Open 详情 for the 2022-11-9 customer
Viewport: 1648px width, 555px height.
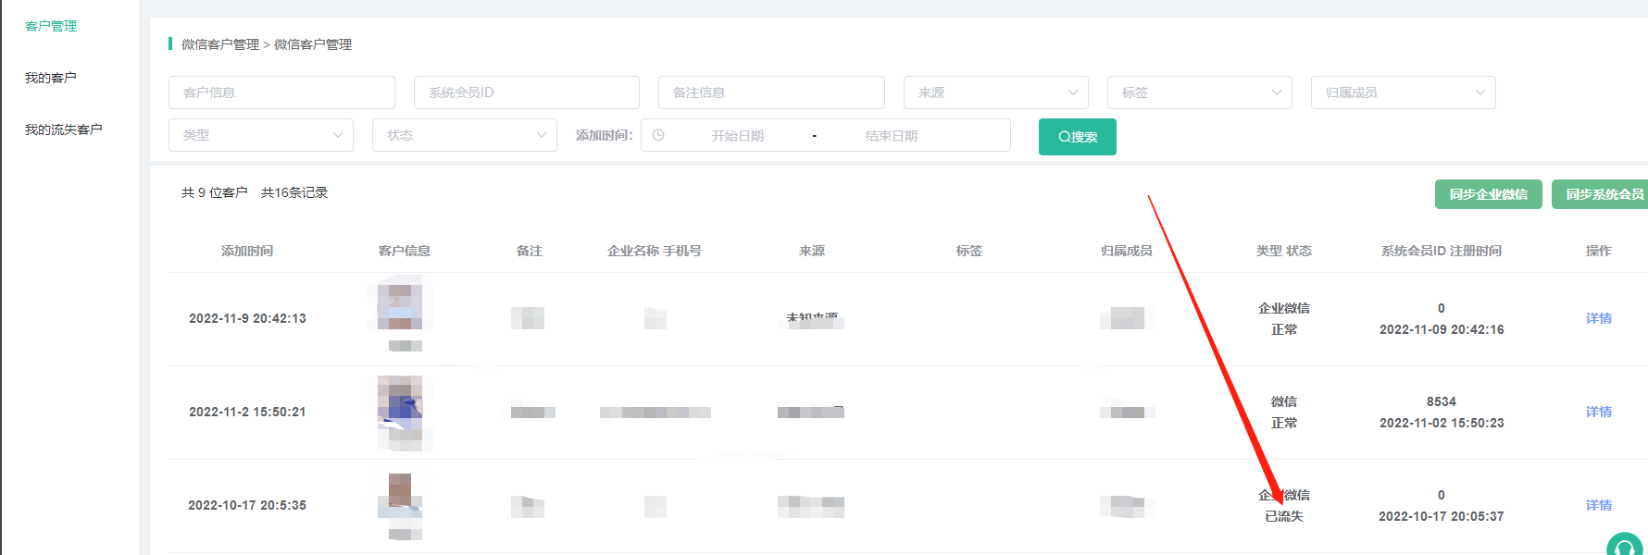pos(1598,318)
